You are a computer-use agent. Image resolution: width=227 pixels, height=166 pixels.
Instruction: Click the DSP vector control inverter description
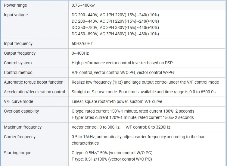[122, 63]
